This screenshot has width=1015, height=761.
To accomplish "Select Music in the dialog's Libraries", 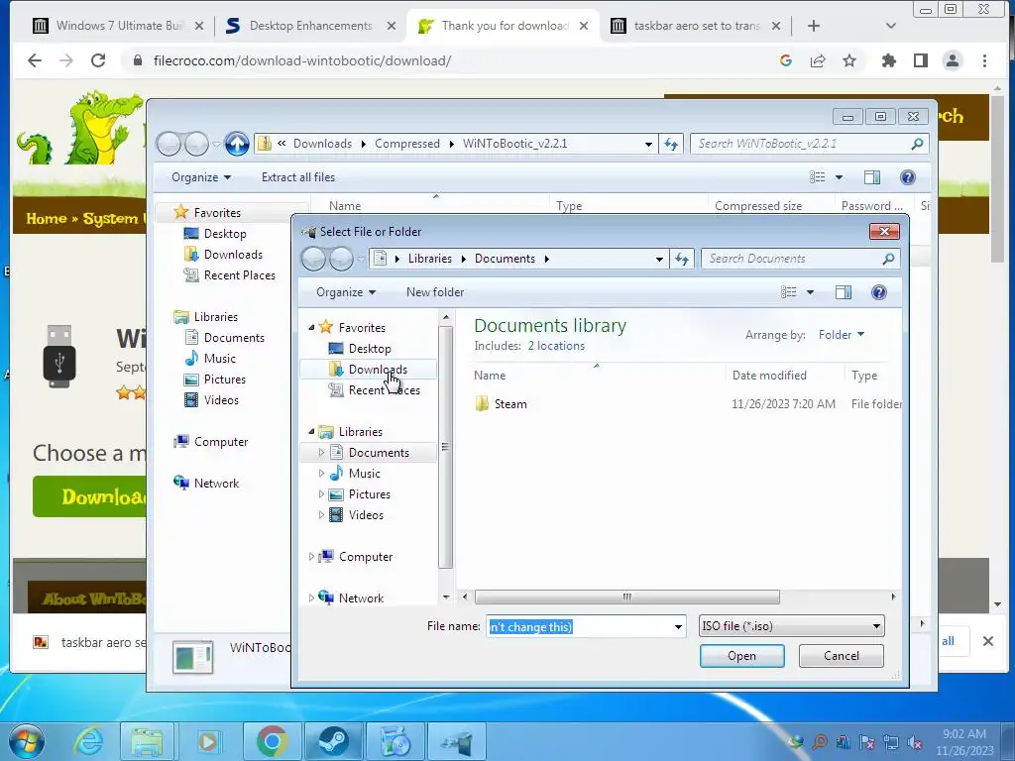I will 364,473.
